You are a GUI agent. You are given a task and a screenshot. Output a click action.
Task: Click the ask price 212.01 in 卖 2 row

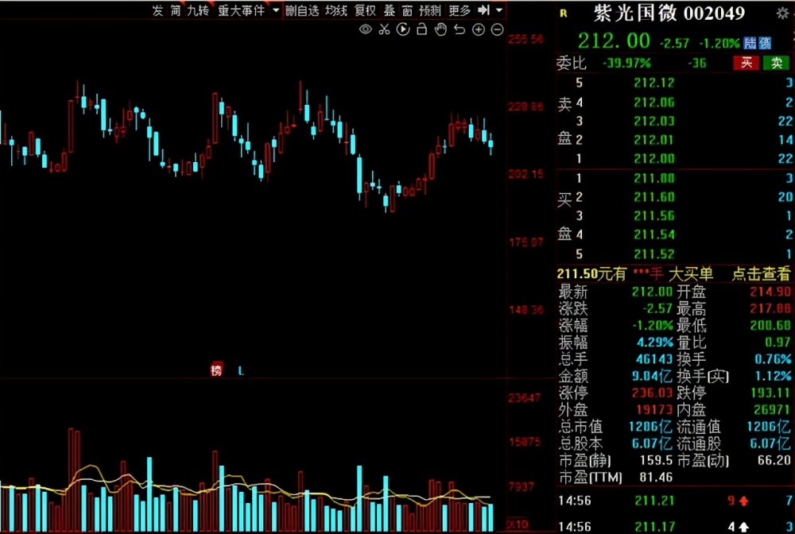654,140
